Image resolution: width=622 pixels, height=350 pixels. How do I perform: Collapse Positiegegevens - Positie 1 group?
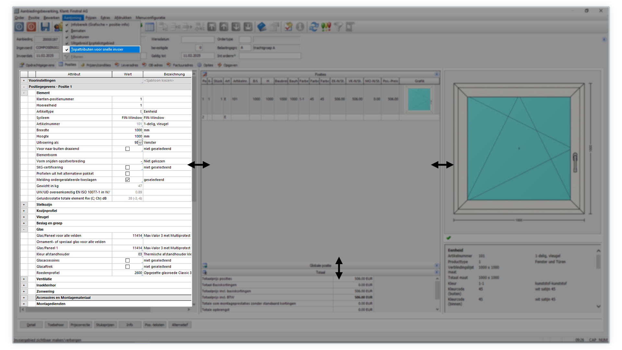pos(24,87)
